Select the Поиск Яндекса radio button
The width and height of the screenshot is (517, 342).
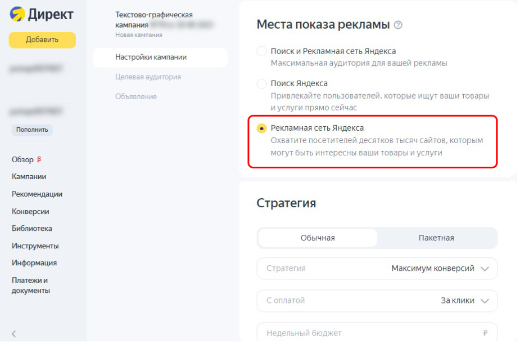click(262, 84)
